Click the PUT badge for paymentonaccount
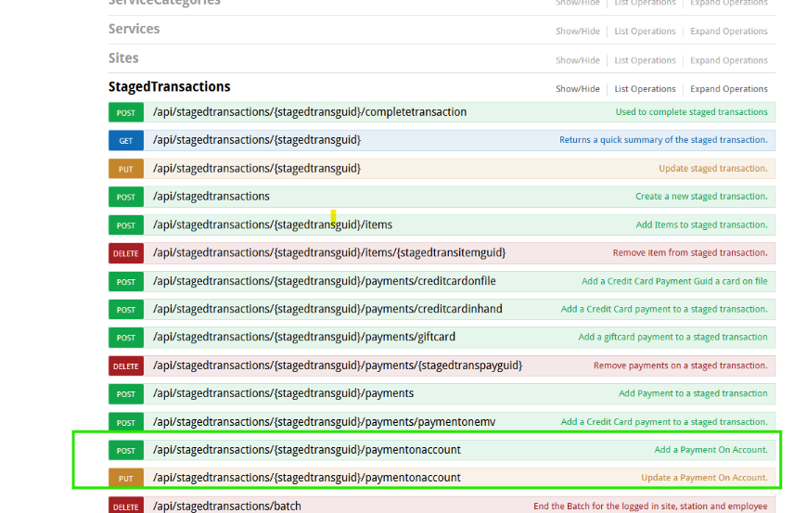This screenshot has width=794, height=513. tap(125, 478)
